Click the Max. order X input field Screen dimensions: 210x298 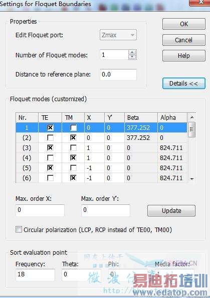pyautogui.click(x=40, y=210)
